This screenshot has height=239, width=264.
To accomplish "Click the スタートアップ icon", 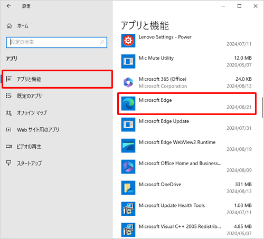I will coord(8,163).
